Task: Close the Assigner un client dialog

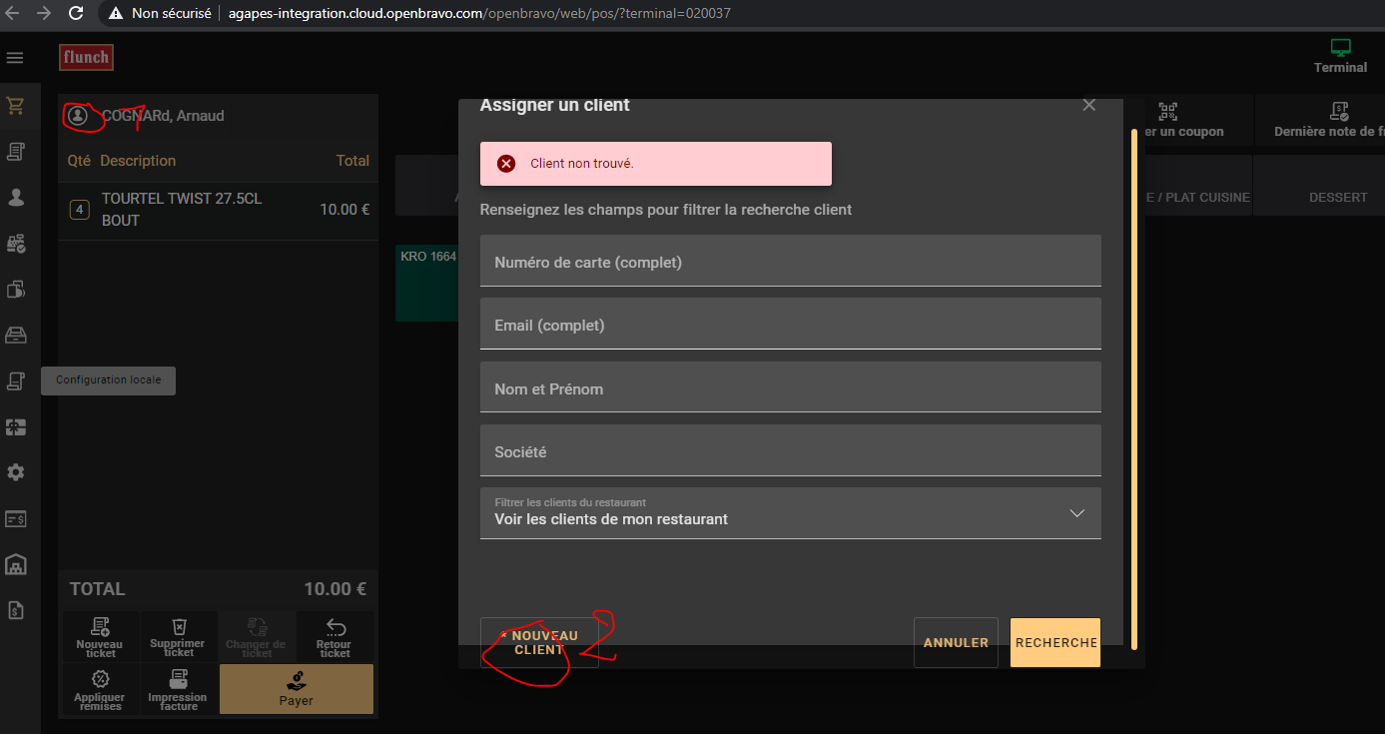Action: (1088, 105)
